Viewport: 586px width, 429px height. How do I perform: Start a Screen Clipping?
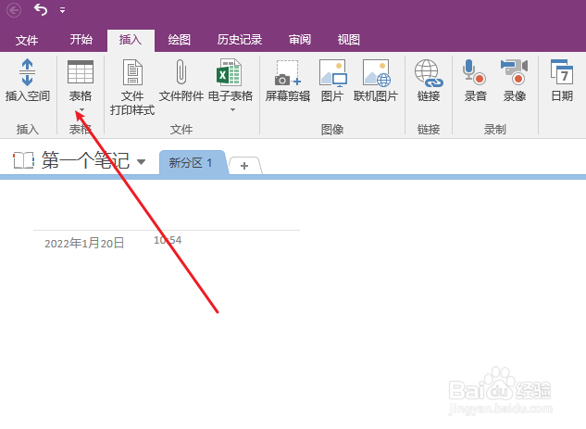pyautogui.click(x=288, y=81)
